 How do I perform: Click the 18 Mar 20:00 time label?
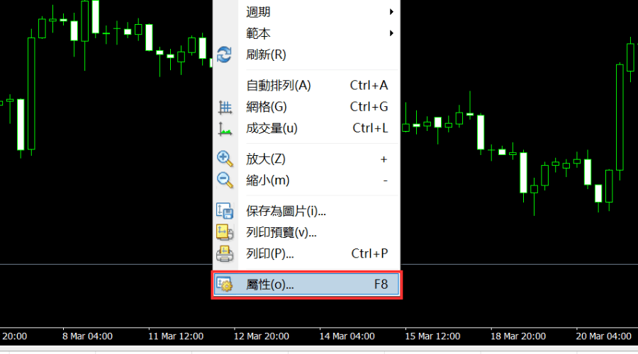[518, 336]
